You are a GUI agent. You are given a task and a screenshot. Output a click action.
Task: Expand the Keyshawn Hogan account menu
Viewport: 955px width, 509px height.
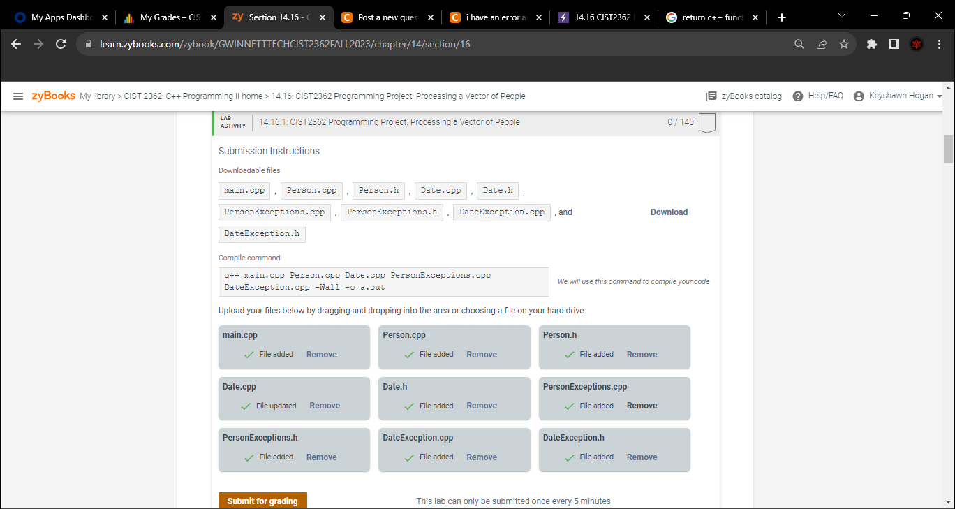coord(898,96)
